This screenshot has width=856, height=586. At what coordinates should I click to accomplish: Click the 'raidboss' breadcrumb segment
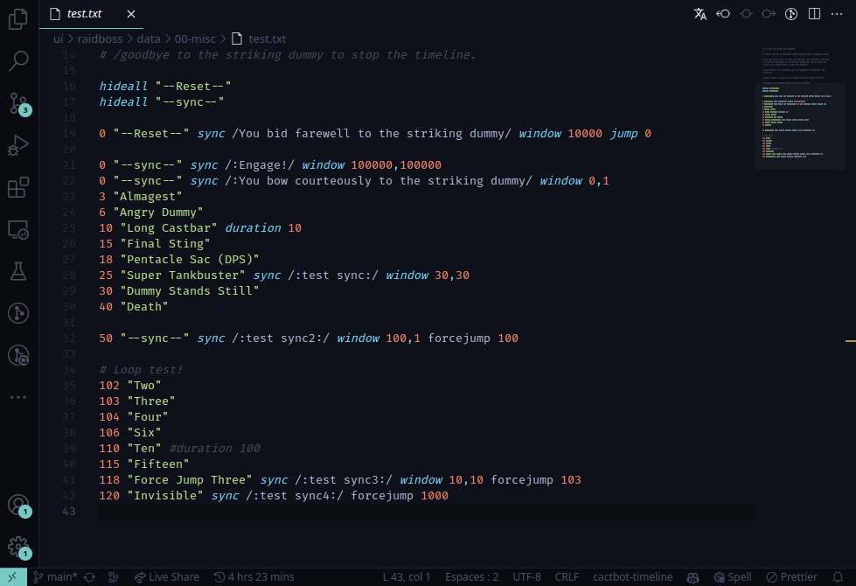coord(100,38)
